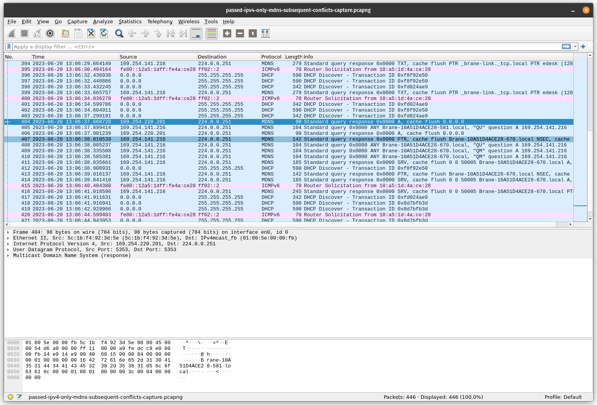This screenshot has height=405, width=597.
Task: Click the find packet magnifier icon
Action: pyautogui.click(x=119, y=34)
